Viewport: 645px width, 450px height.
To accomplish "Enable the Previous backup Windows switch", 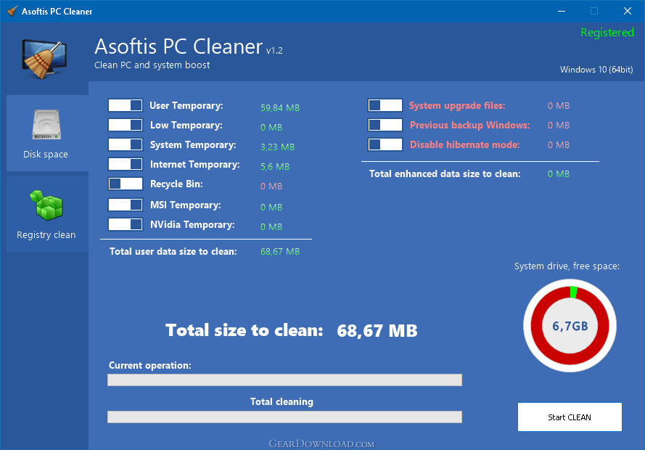I will [385, 125].
